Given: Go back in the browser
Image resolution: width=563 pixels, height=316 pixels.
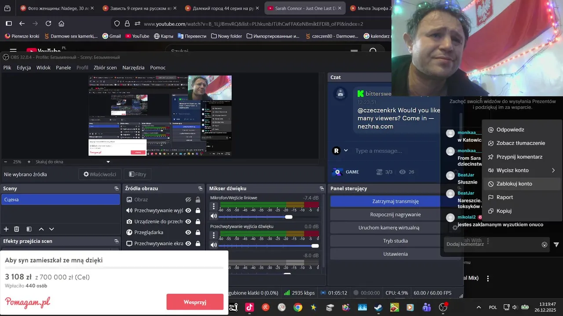Looking at the screenshot, I should [22, 24].
